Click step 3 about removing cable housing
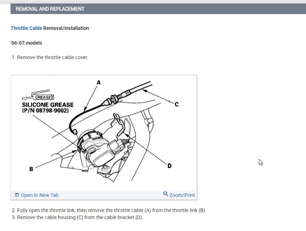This screenshot has height=231, width=306. click(x=77, y=217)
